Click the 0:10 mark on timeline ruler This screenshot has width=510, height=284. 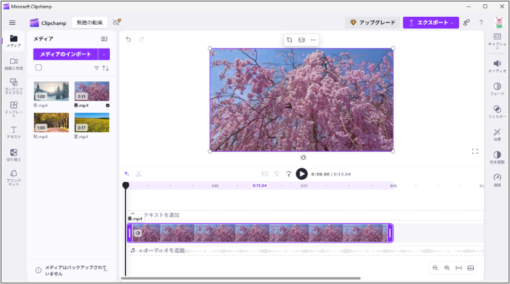tap(304, 186)
